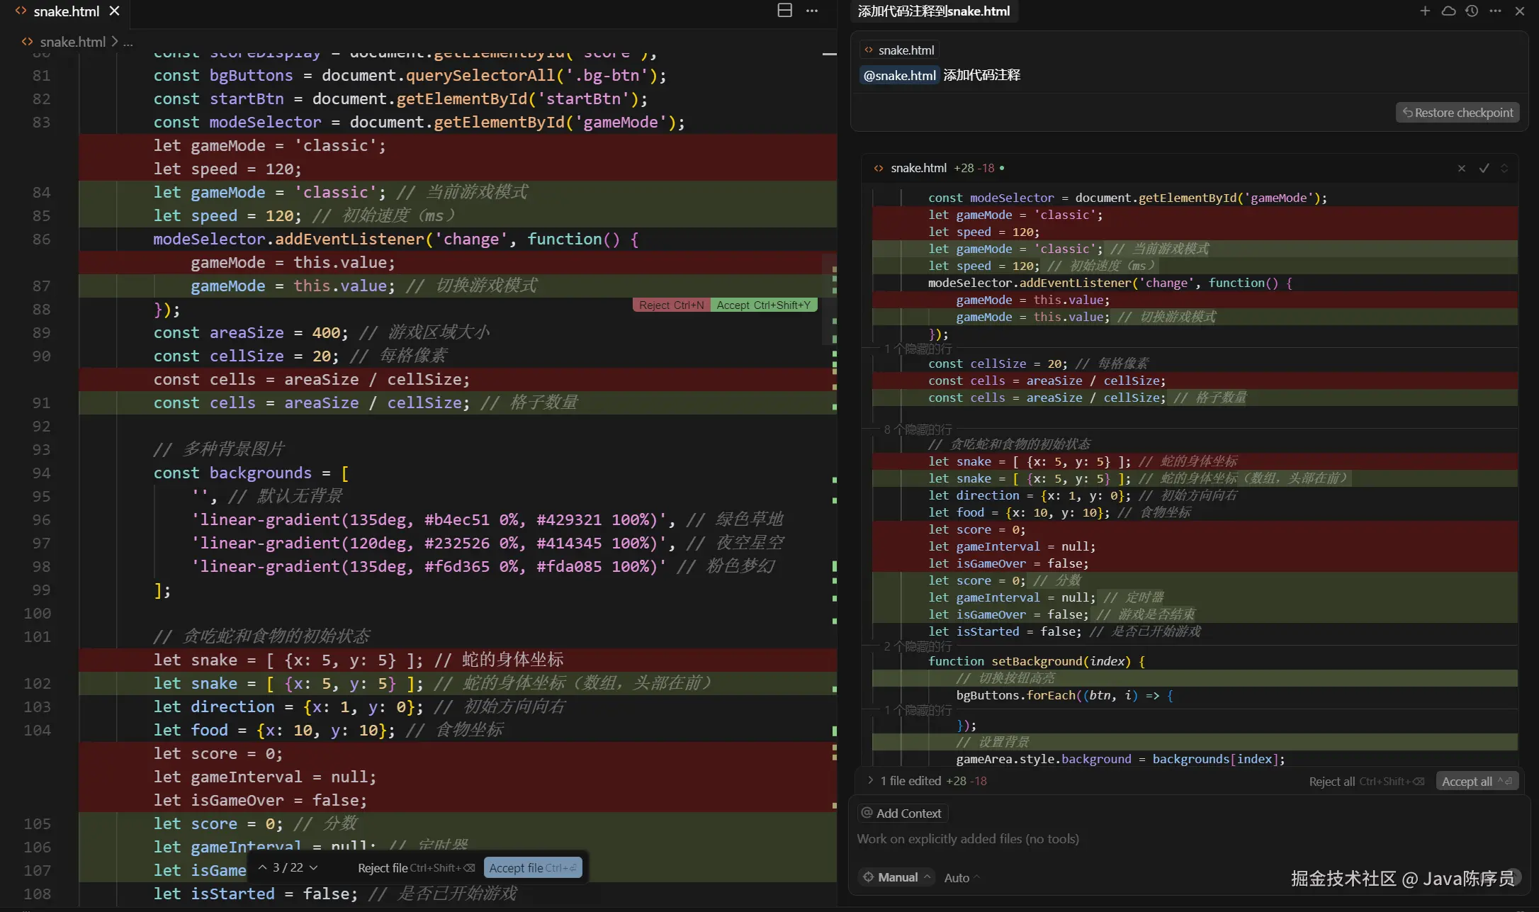Click the Restore checkpoint button
This screenshot has width=1539, height=912.
[x=1458, y=113]
